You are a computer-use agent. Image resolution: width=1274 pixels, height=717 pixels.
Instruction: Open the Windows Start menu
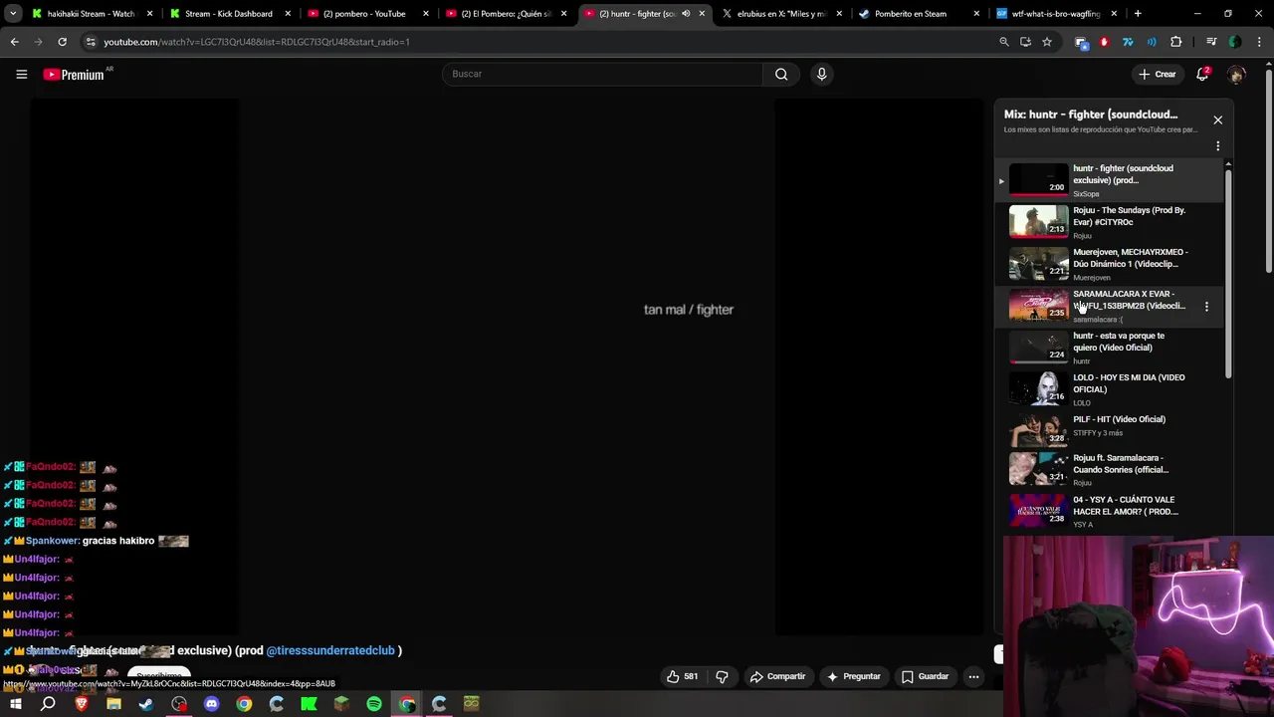(15, 704)
